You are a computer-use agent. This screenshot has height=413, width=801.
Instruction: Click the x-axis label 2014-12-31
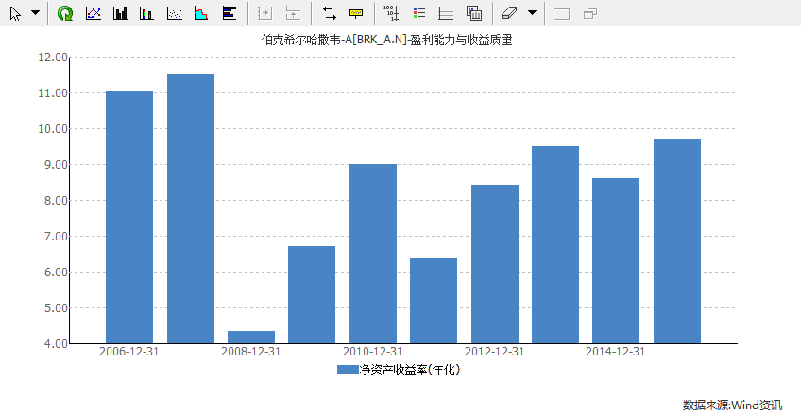tap(616, 352)
